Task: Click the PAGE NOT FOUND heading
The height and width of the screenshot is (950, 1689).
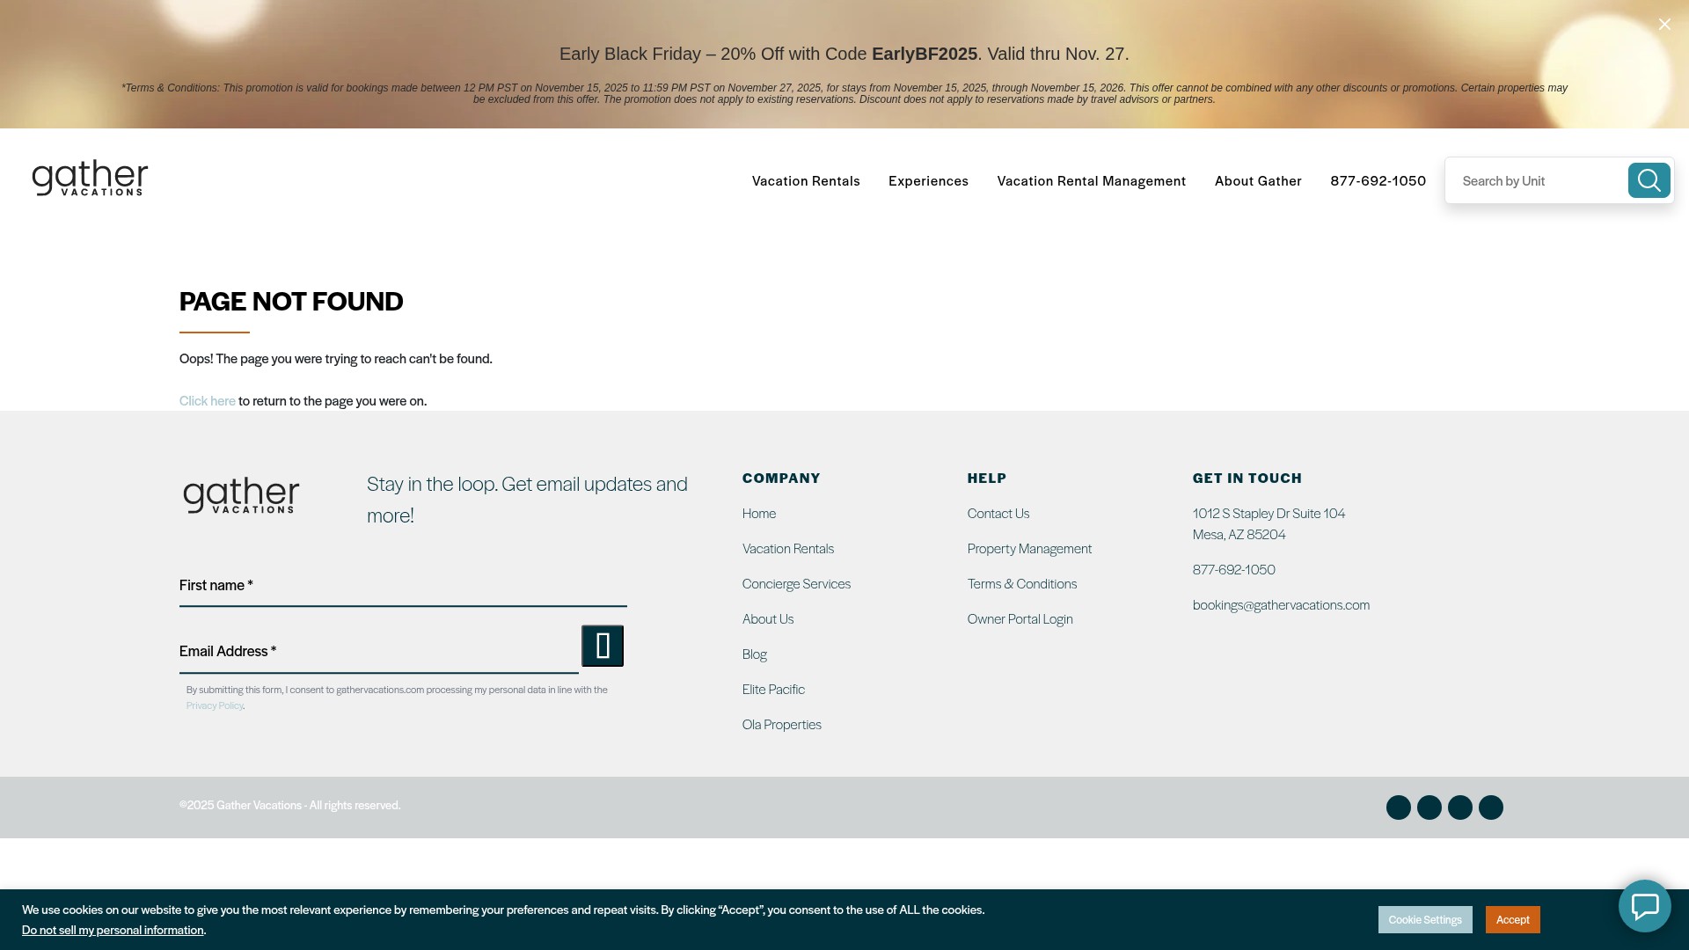Action: click(x=291, y=301)
